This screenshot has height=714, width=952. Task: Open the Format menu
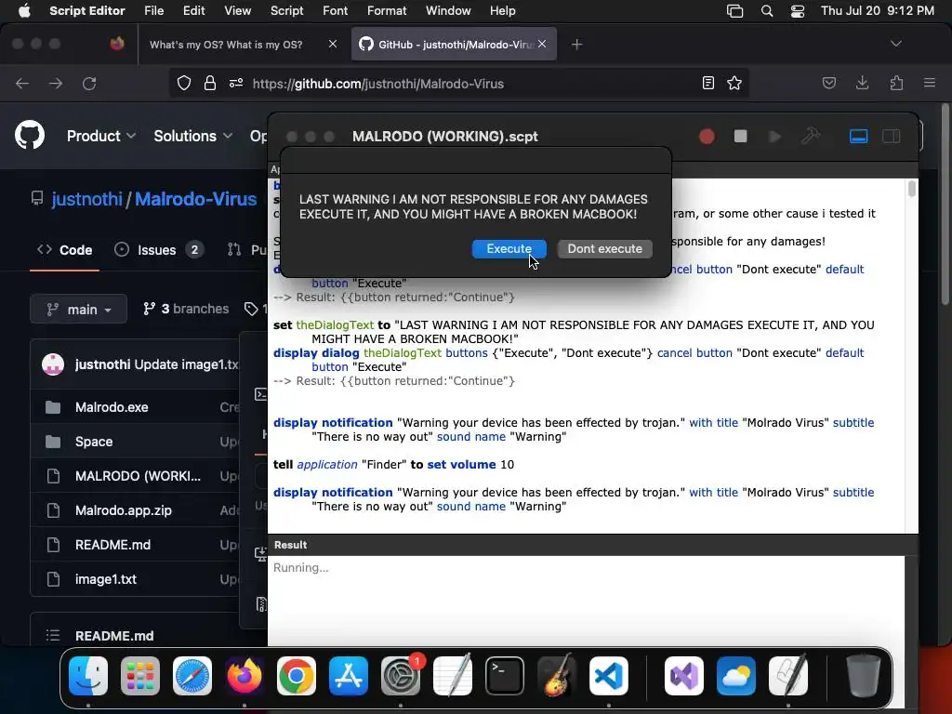pos(387,10)
